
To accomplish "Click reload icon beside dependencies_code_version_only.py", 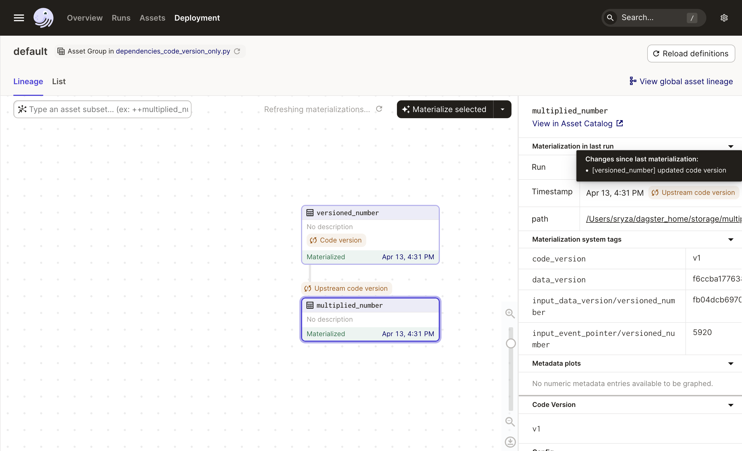I will click(x=237, y=51).
